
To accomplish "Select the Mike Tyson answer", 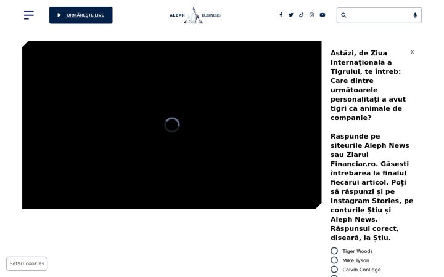I will (x=334, y=260).
